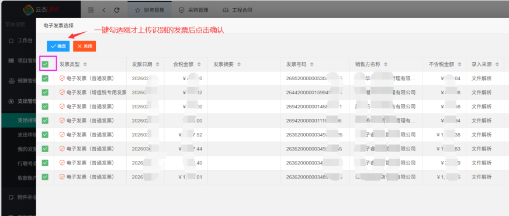509x216 pixels.
Task: Expand 预算管理 in the sidebar
Action: point(18,81)
